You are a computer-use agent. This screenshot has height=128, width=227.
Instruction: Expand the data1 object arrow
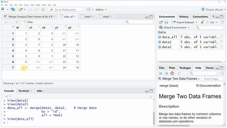160,42
